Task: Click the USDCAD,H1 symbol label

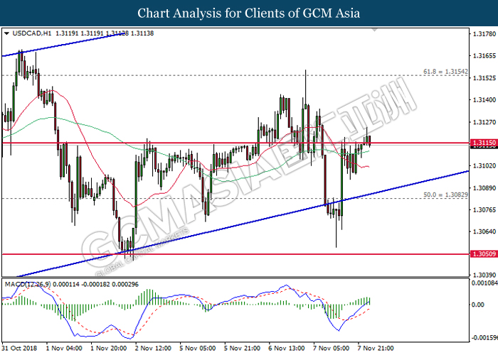Action: 31,33
